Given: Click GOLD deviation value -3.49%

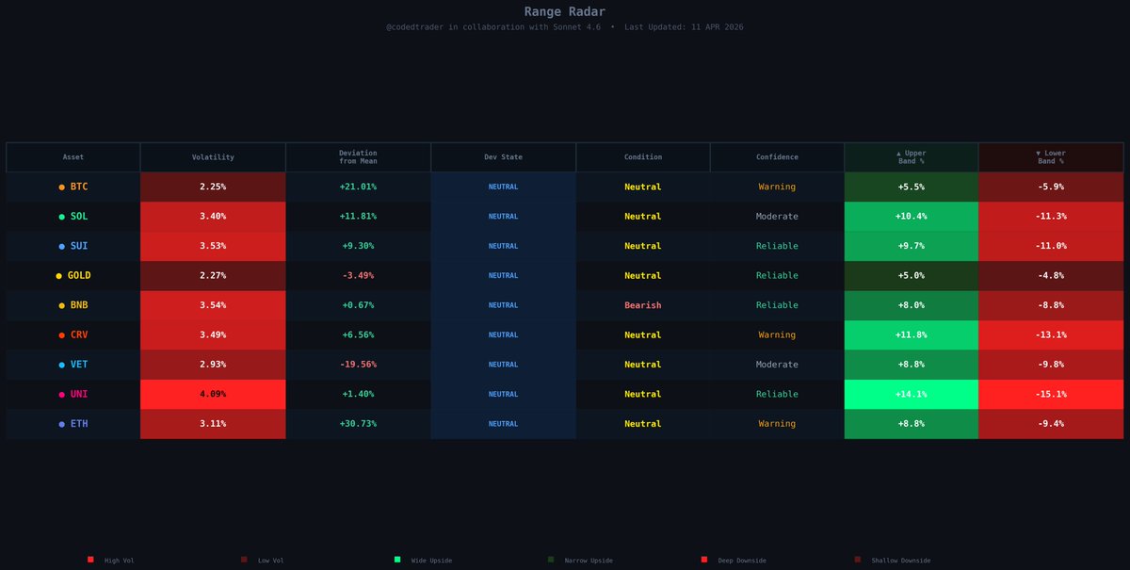Looking at the screenshot, I should click(x=358, y=276).
